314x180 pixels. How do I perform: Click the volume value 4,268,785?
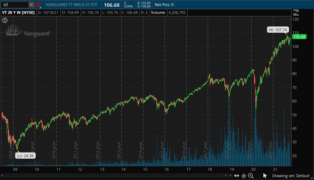click(177, 12)
